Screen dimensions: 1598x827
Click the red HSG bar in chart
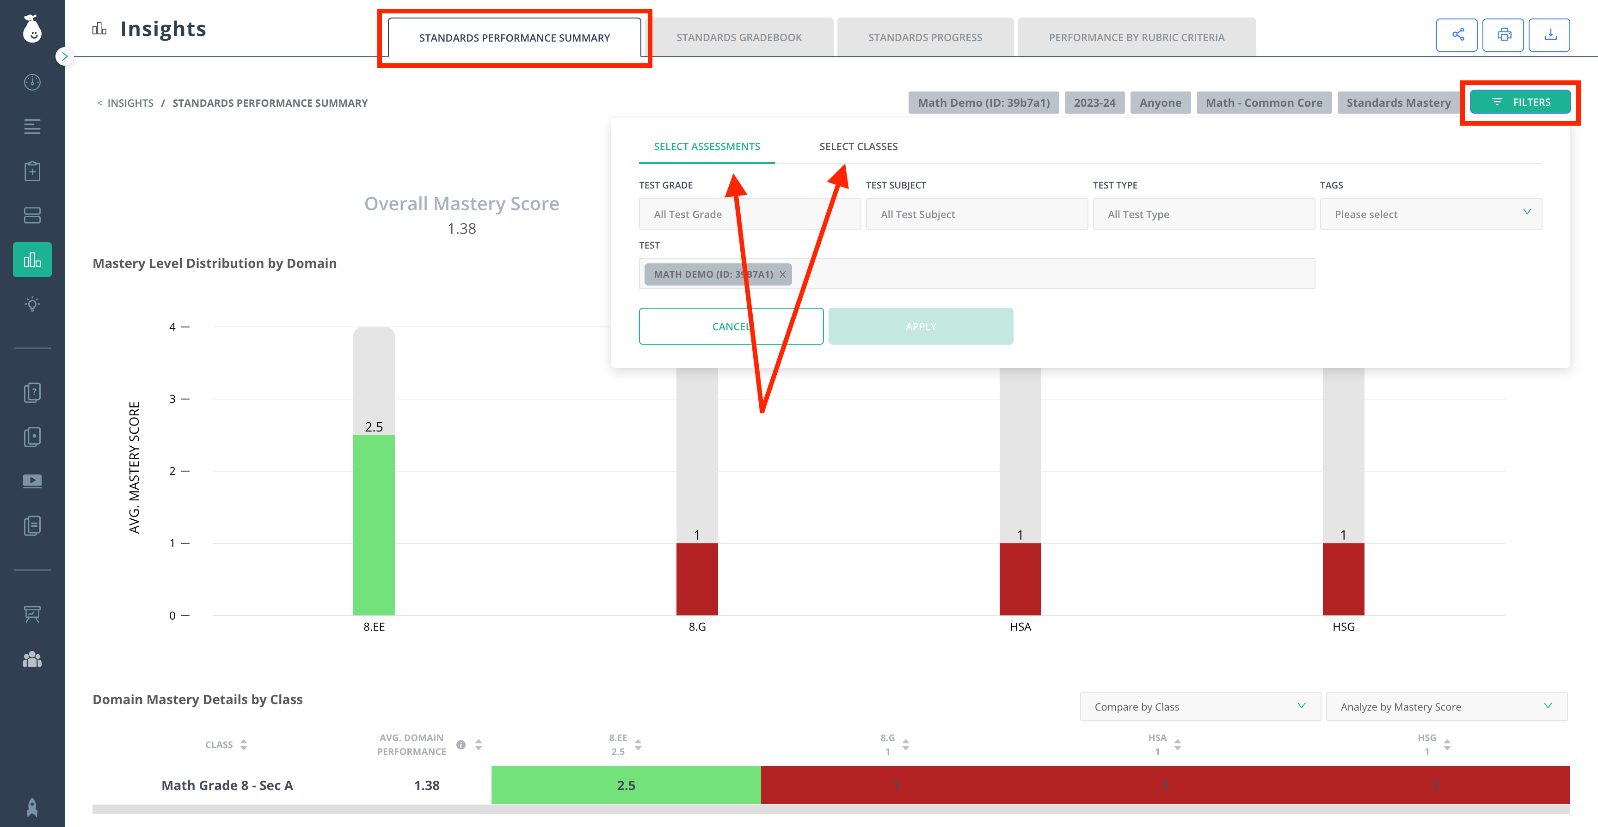(1344, 579)
